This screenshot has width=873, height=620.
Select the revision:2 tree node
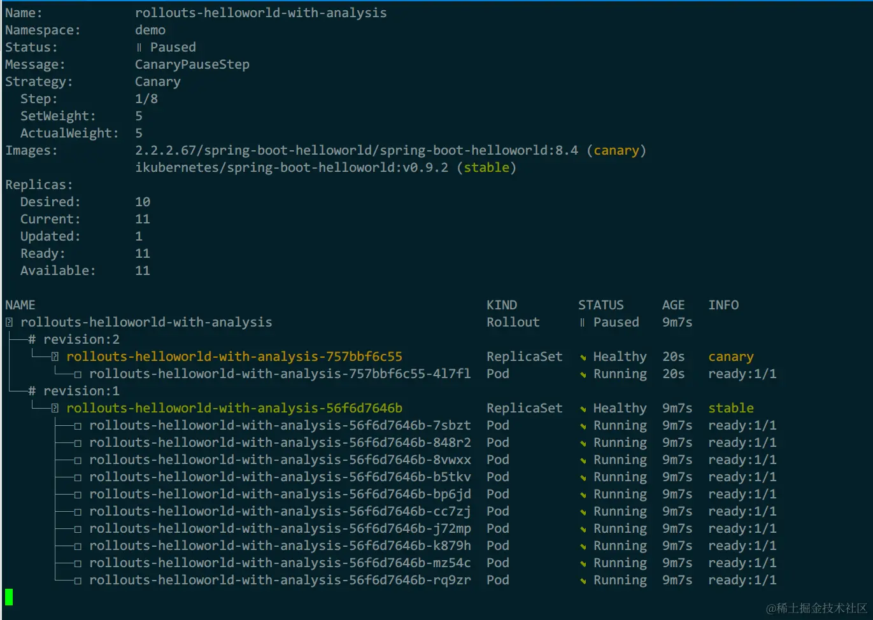click(x=74, y=339)
